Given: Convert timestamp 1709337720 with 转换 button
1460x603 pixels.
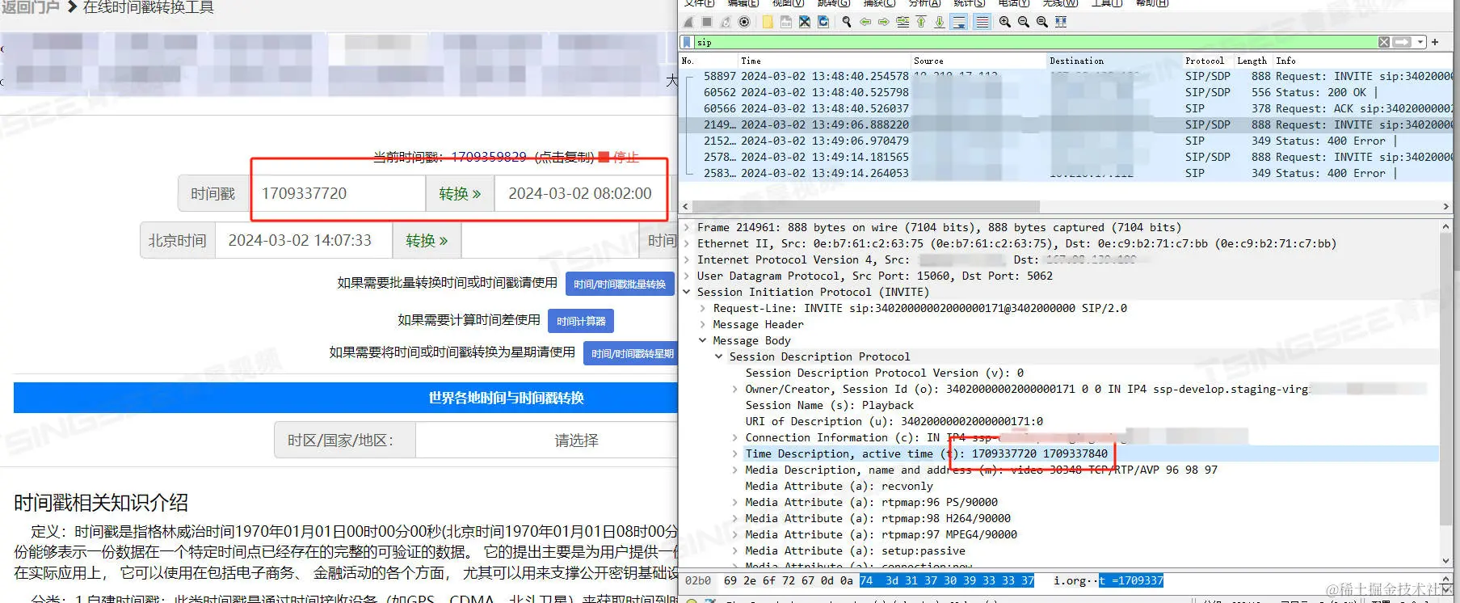Looking at the screenshot, I should [x=460, y=194].
